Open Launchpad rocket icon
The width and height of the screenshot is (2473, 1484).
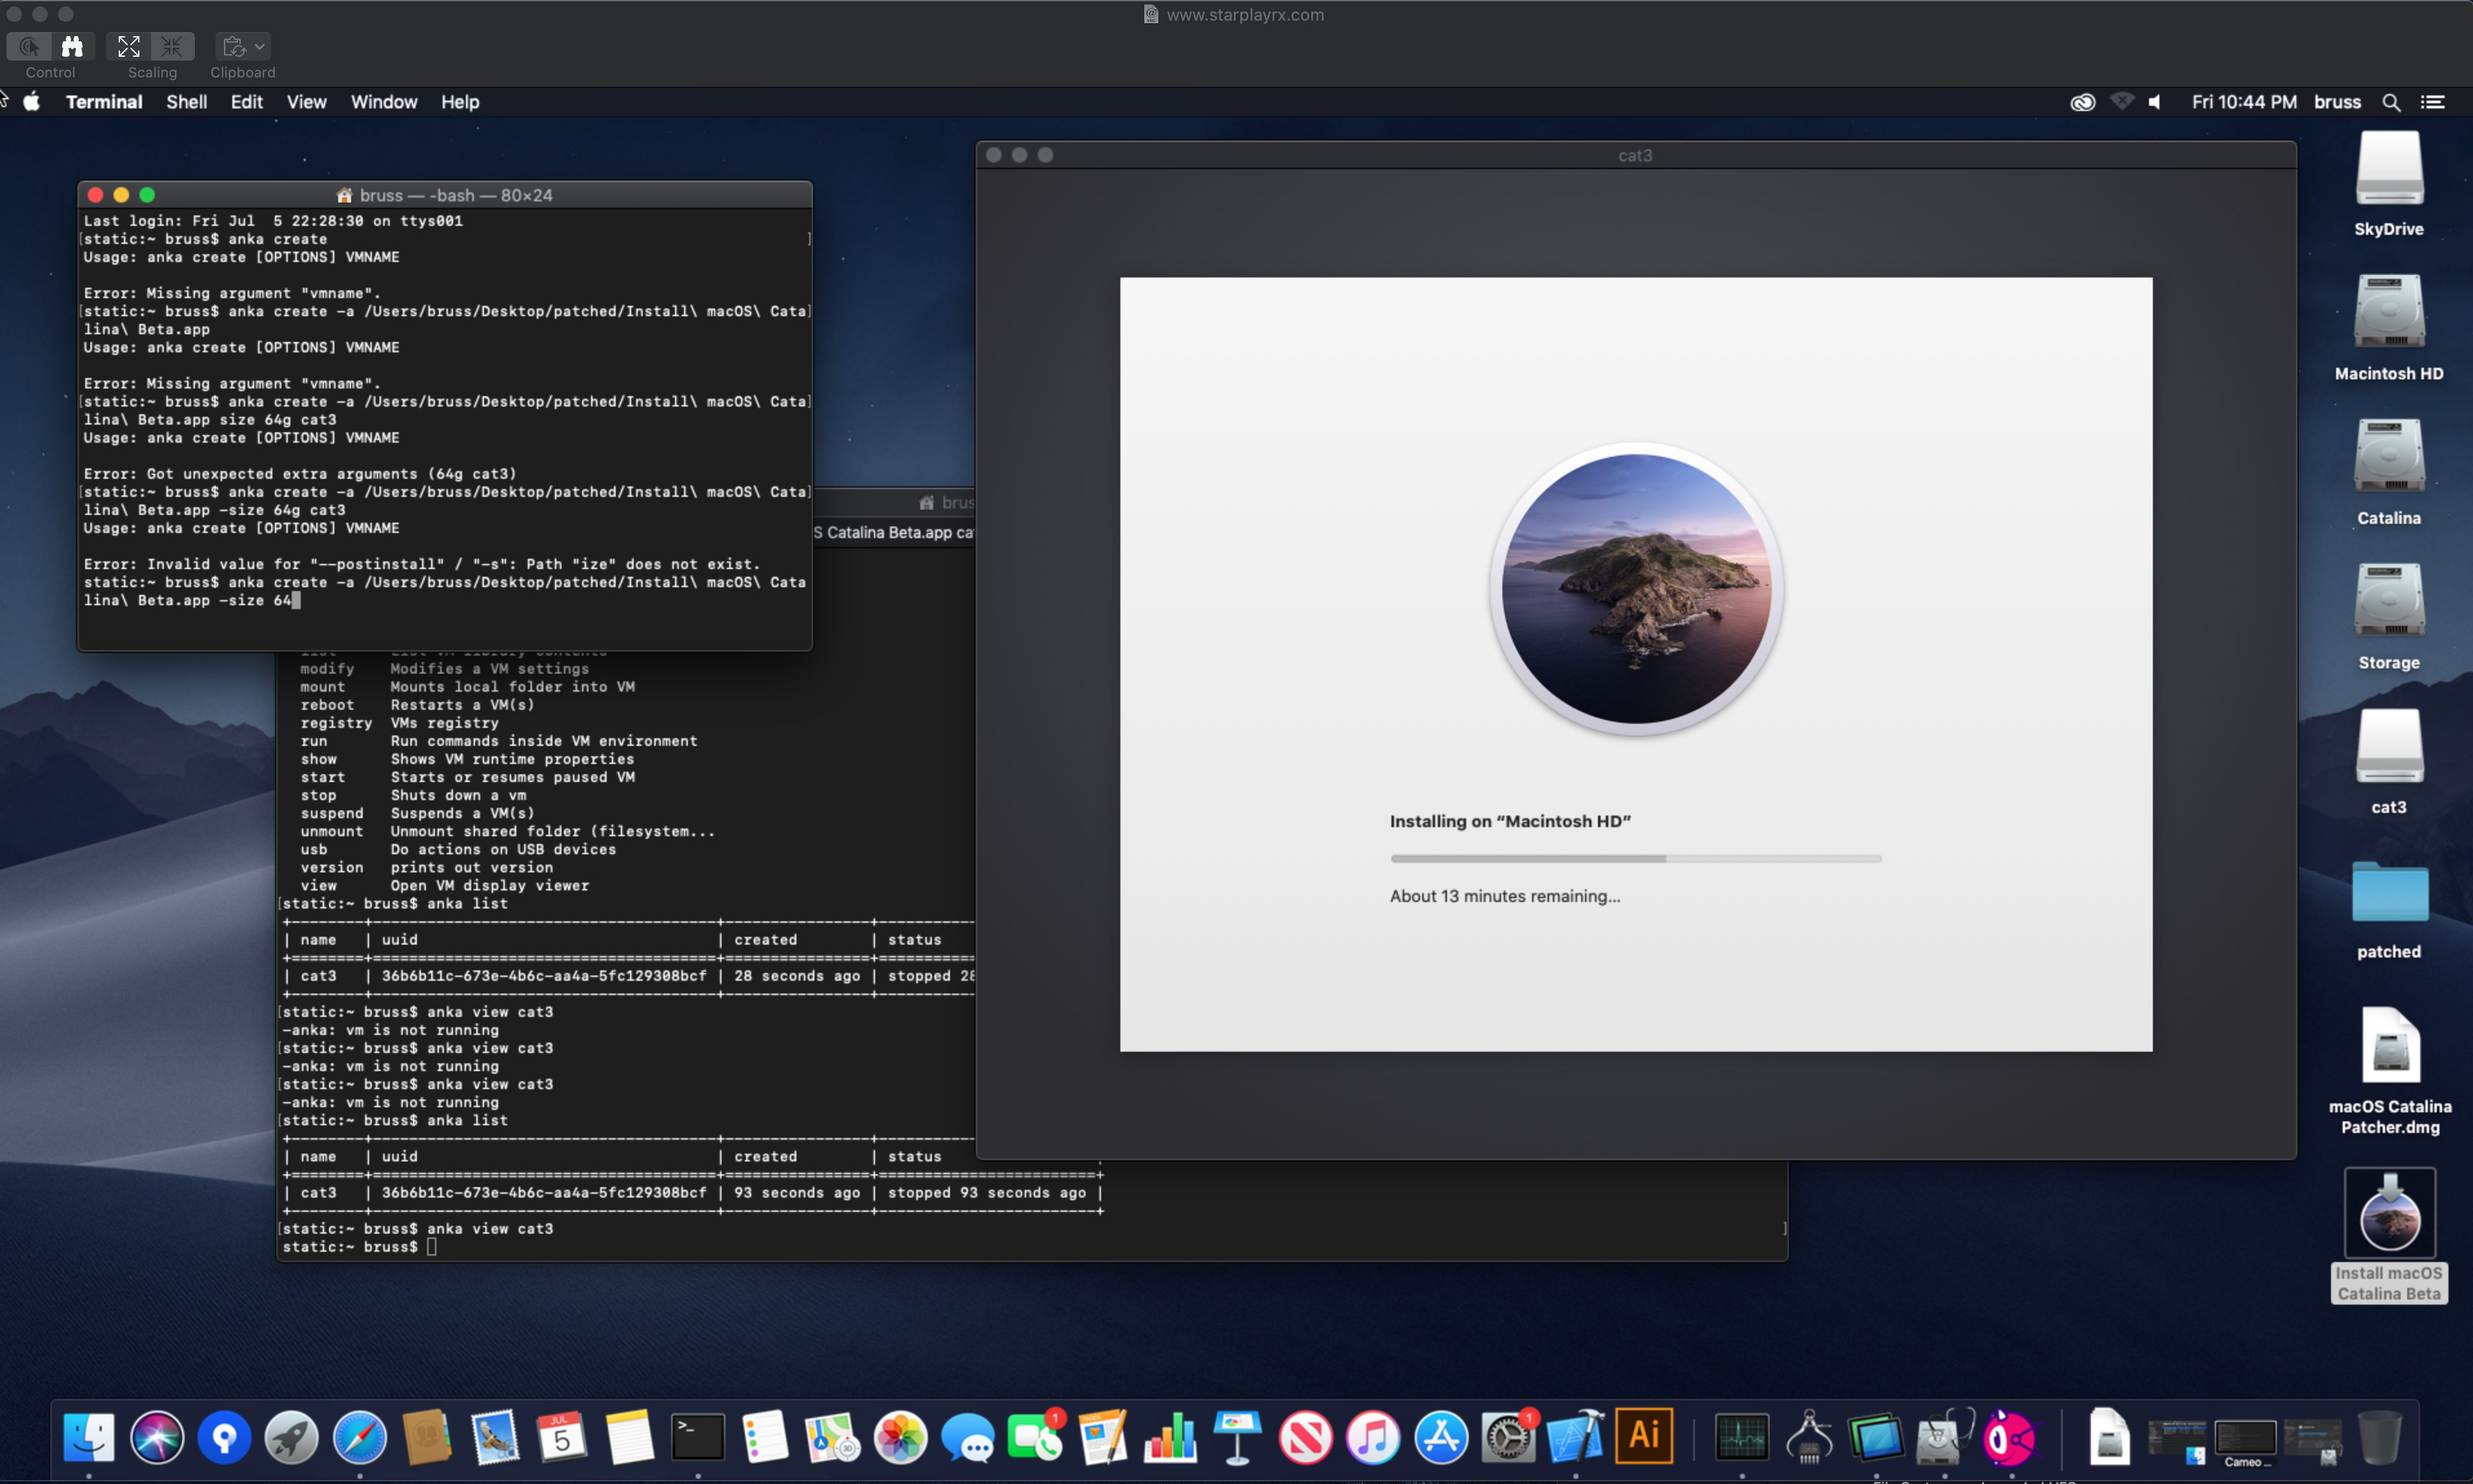click(x=292, y=1438)
